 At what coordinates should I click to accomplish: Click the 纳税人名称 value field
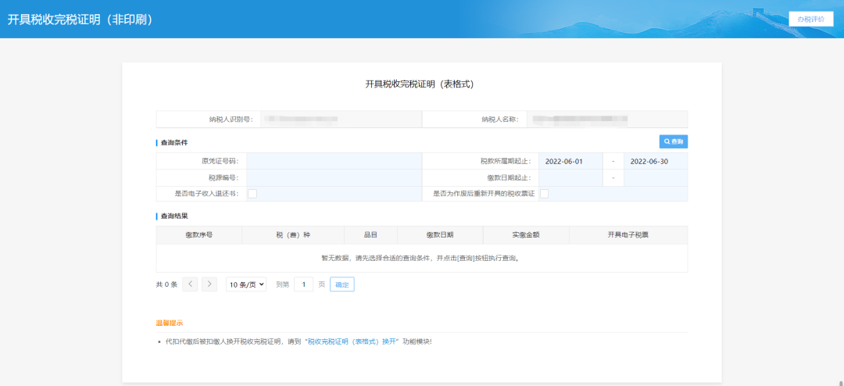point(606,119)
